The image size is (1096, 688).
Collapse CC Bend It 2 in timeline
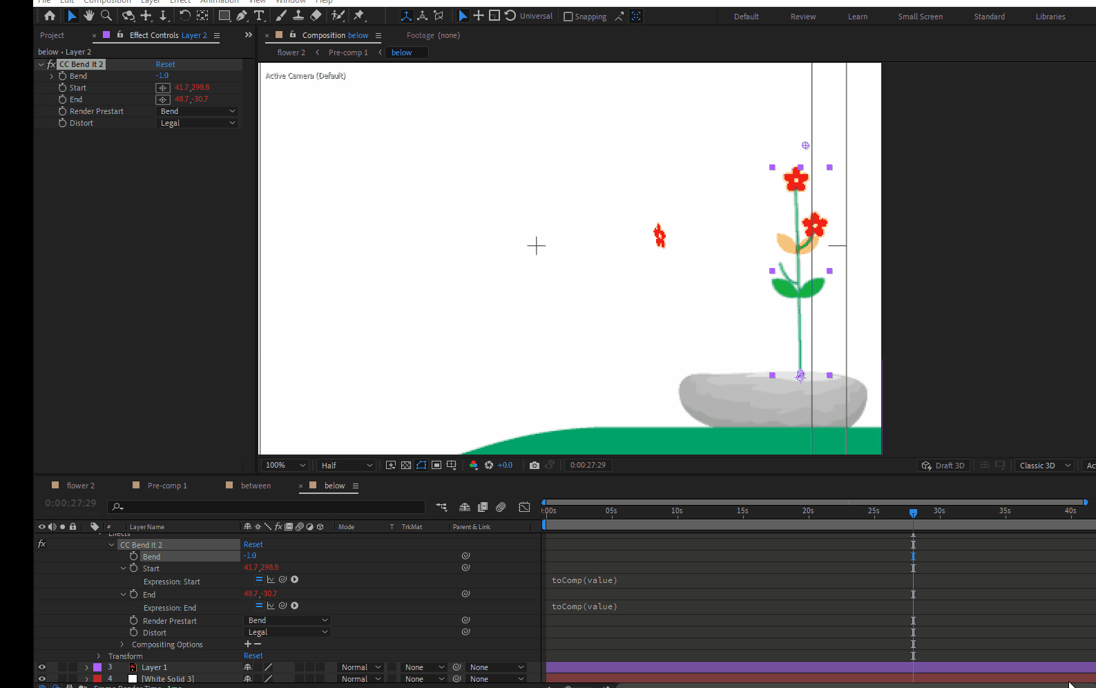pos(111,545)
